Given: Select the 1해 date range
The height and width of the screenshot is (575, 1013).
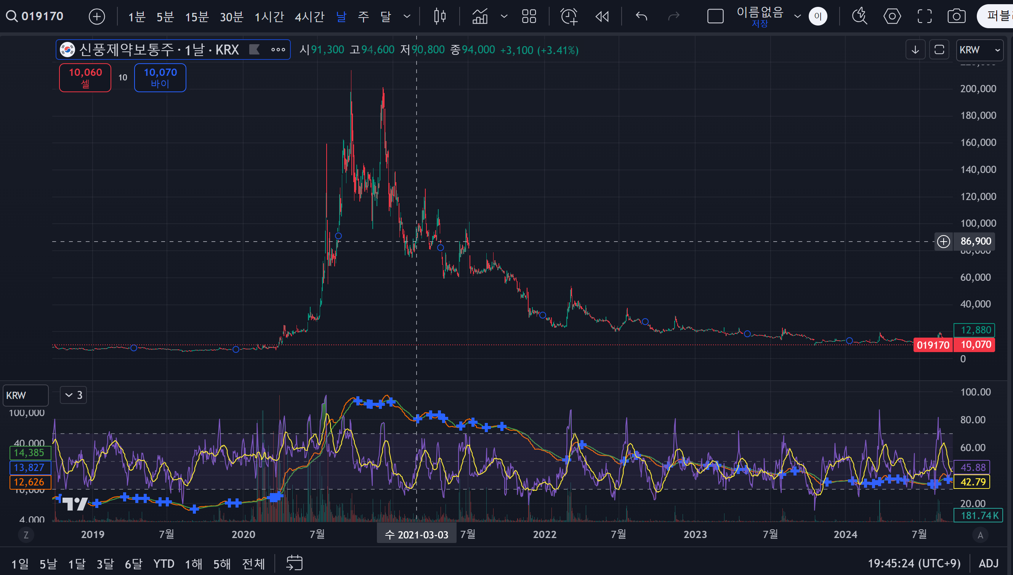Looking at the screenshot, I should 194,564.
